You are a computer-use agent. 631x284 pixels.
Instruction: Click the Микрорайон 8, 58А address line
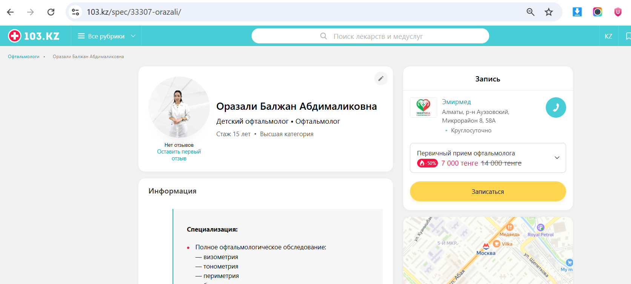(x=469, y=121)
